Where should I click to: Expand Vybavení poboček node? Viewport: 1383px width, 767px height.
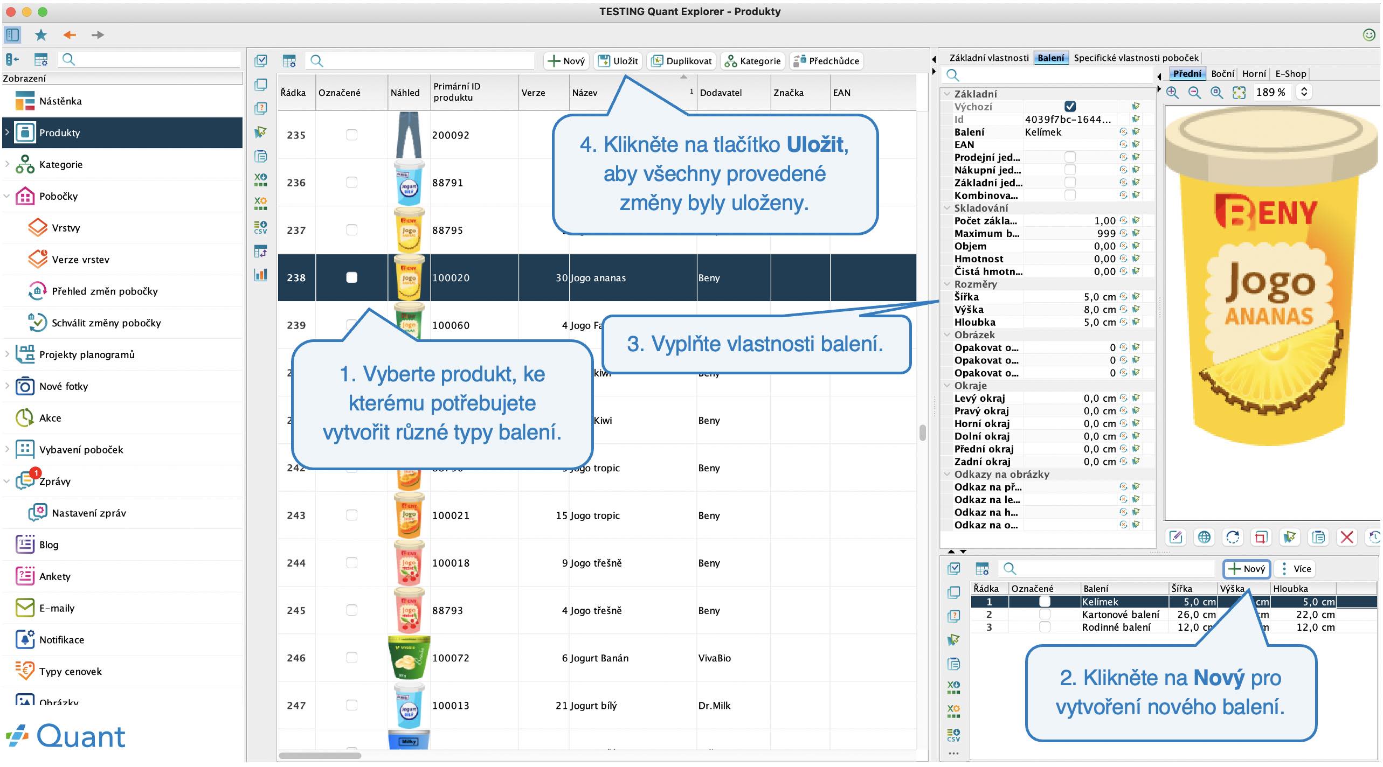[x=7, y=449]
